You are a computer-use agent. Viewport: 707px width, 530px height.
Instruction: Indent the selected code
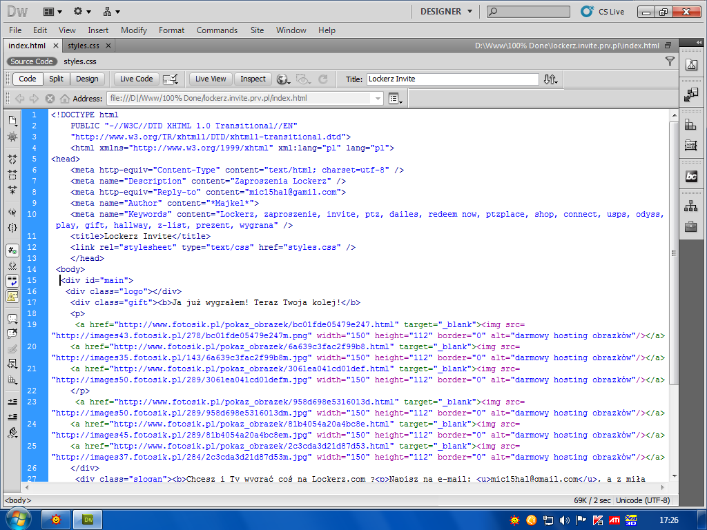click(x=12, y=402)
